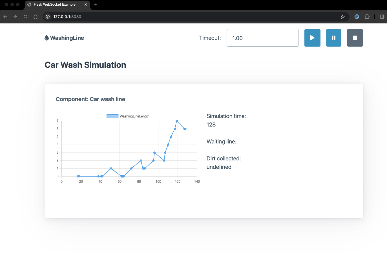Start the simulation with the play button
387x268 pixels.
point(312,38)
